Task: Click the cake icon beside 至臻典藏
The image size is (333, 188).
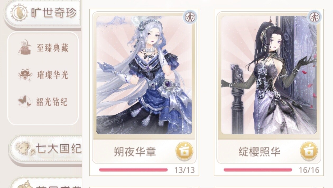Action: (x=25, y=48)
